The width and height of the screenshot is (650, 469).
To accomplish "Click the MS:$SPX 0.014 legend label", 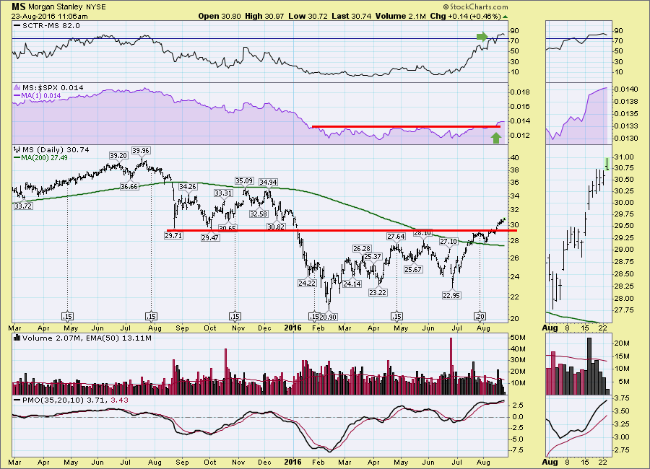I will coord(53,88).
